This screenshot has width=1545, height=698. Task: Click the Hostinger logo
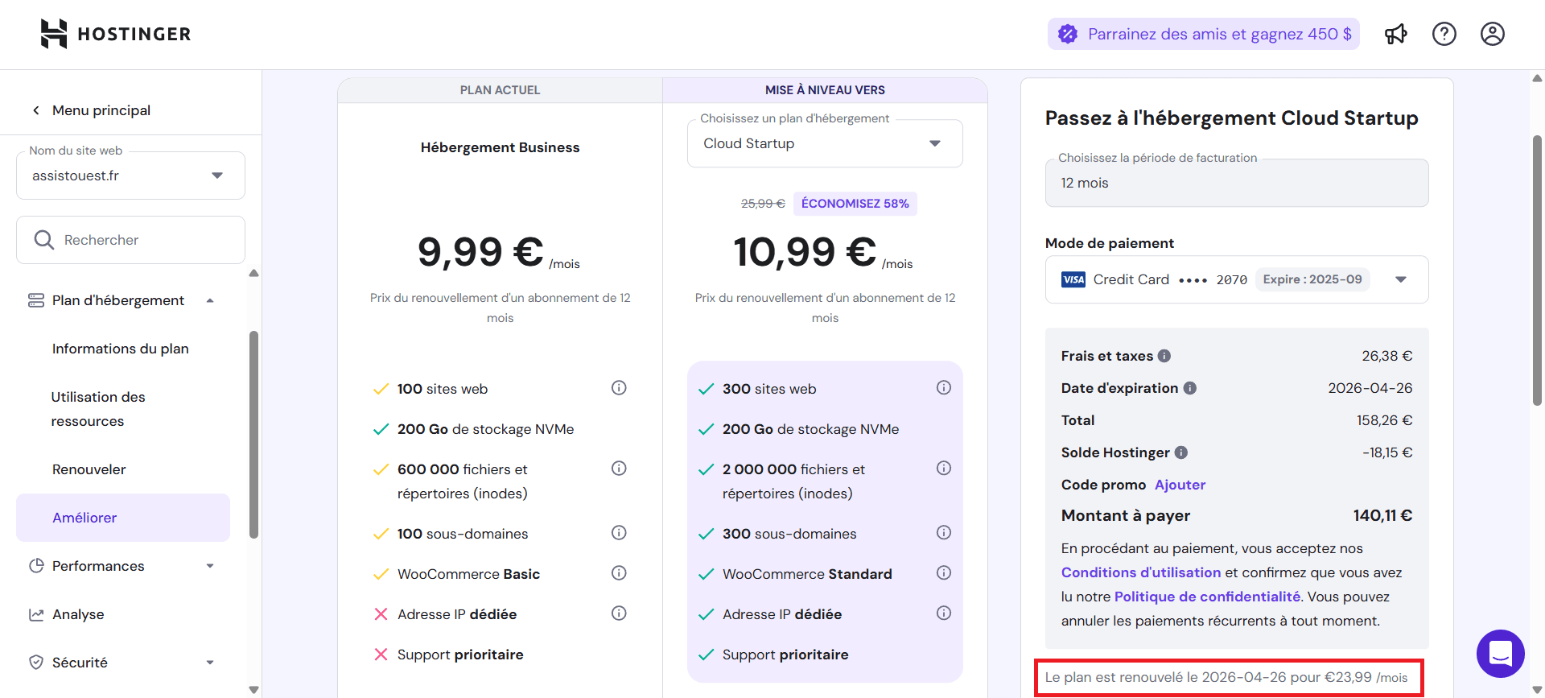tap(115, 34)
